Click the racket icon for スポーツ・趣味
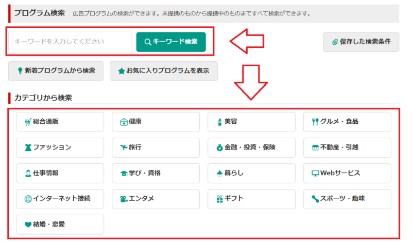 click(x=315, y=199)
